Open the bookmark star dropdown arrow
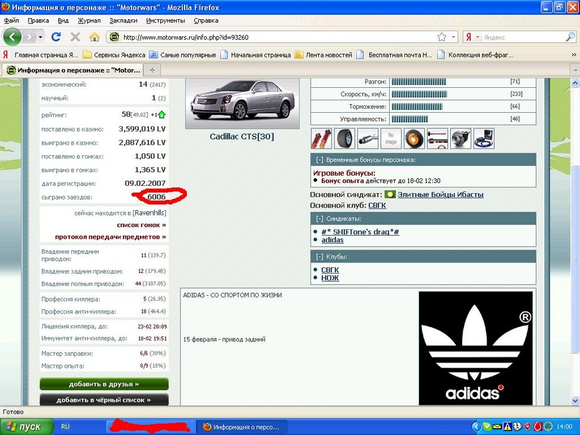This screenshot has width=580, height=435. pyautogui.click(x=453, y=37)
